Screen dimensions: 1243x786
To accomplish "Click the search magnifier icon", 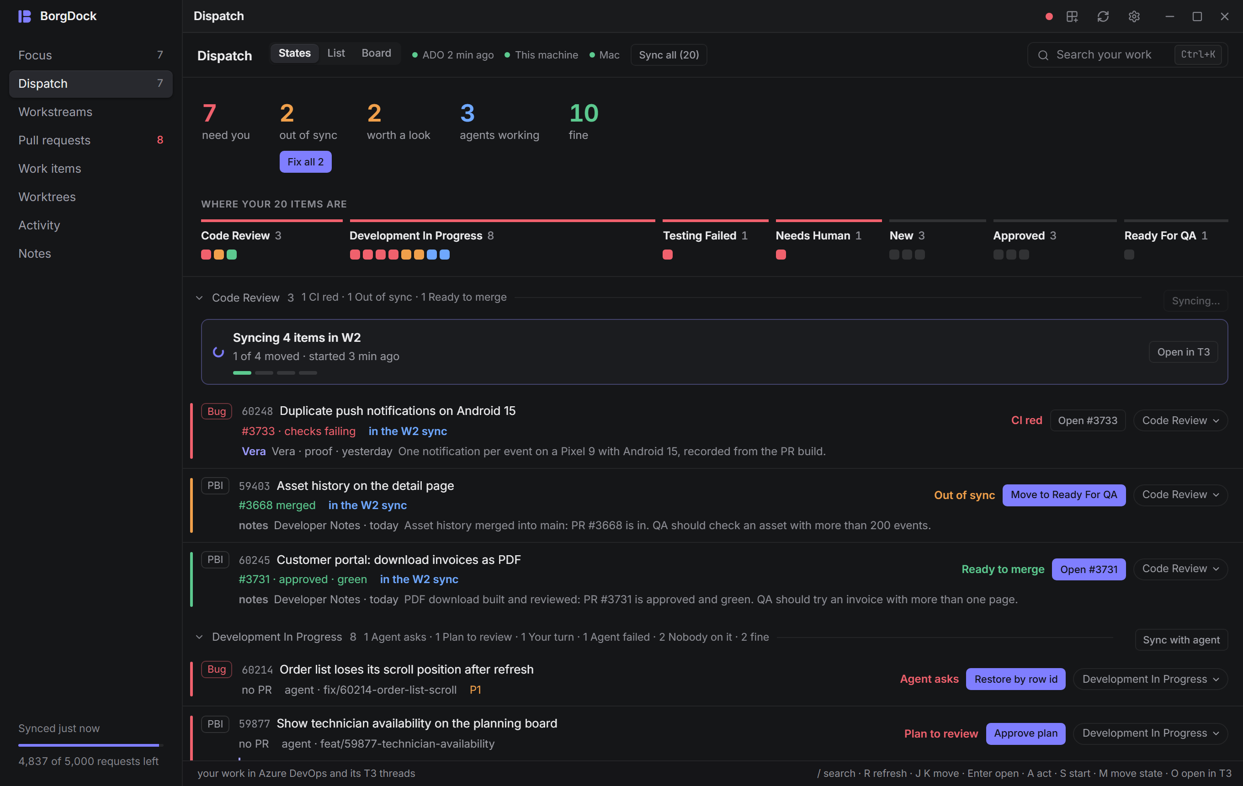I will point(1043,55).
